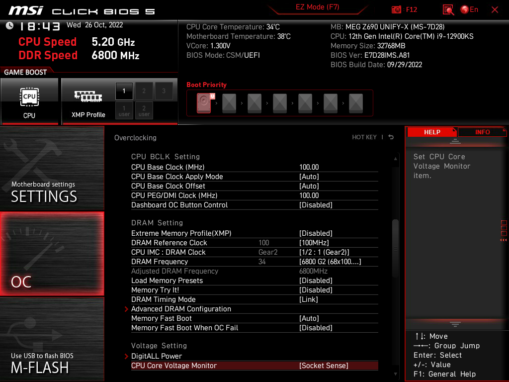
Task: Select XMP user profile 2
Action: [144, 110]
